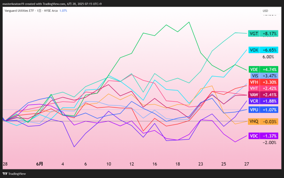Image resolution: width=284 pixels, height=178 pixels.
Task: Click the 10 date axis label
Action: tap(109, 164)
